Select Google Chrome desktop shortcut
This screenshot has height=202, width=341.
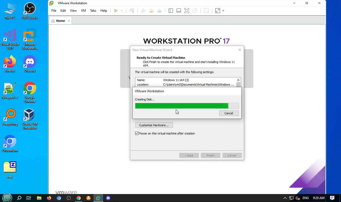(30, 93)
